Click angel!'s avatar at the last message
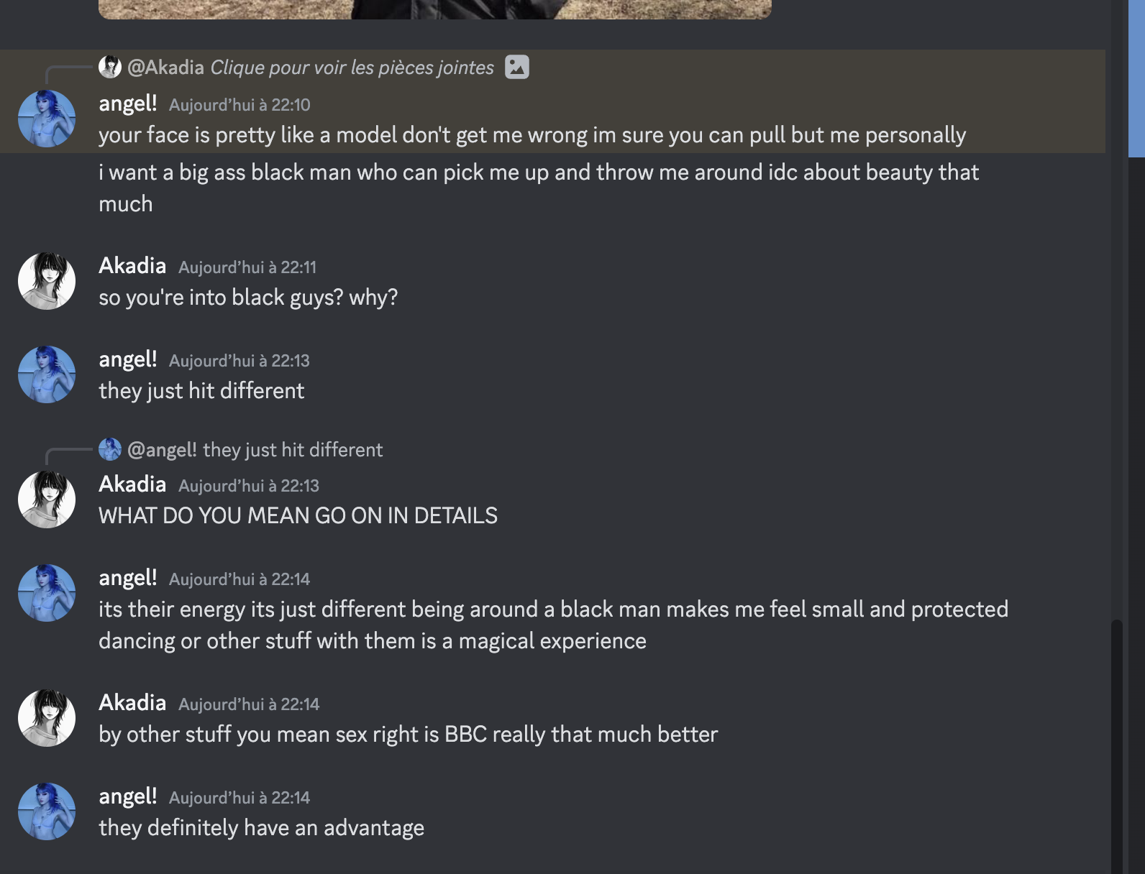Screen dimensions: 1145x874 pyautogui.click(x=47, y=811)
